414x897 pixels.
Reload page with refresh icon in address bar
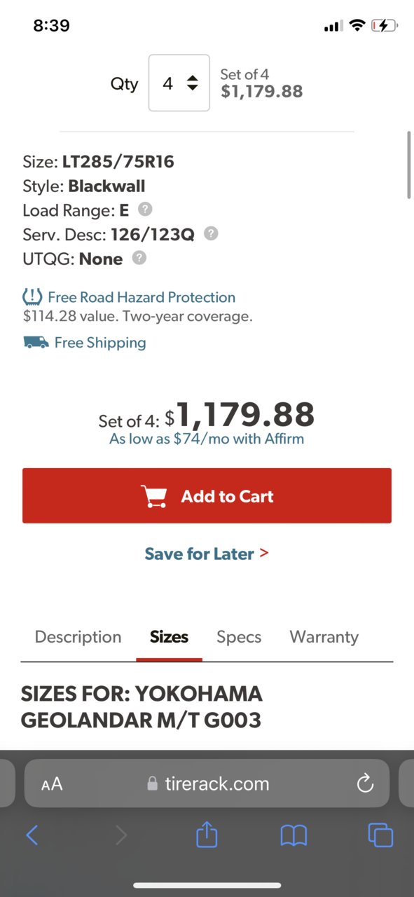pyautogui.click(x=365, y=783)
